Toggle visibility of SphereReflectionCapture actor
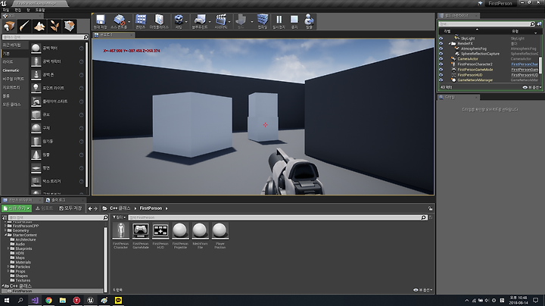 pyautogui.click(x=441, y=54)
